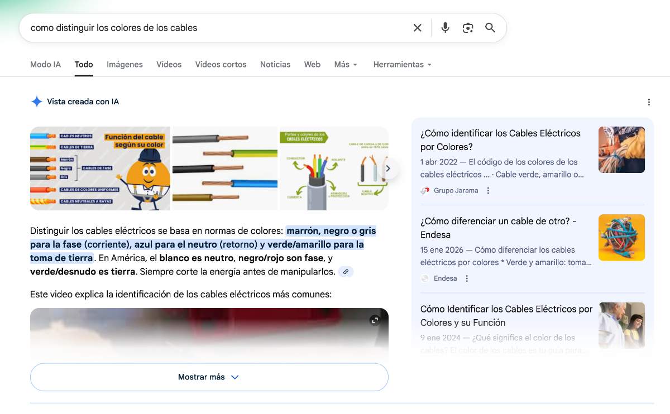
Task: Click the 'Vista creada con IA' sparkle icon
Action: click(36, 101)
